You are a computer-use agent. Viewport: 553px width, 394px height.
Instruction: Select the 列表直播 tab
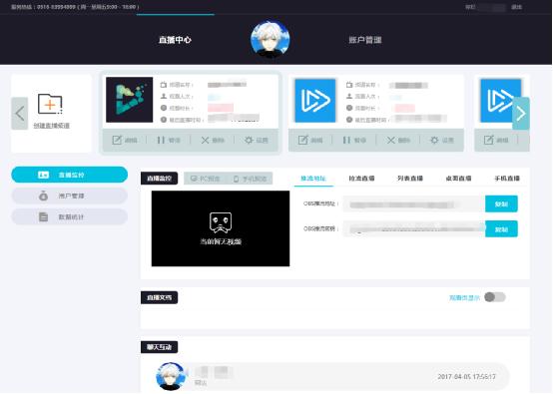410,179
